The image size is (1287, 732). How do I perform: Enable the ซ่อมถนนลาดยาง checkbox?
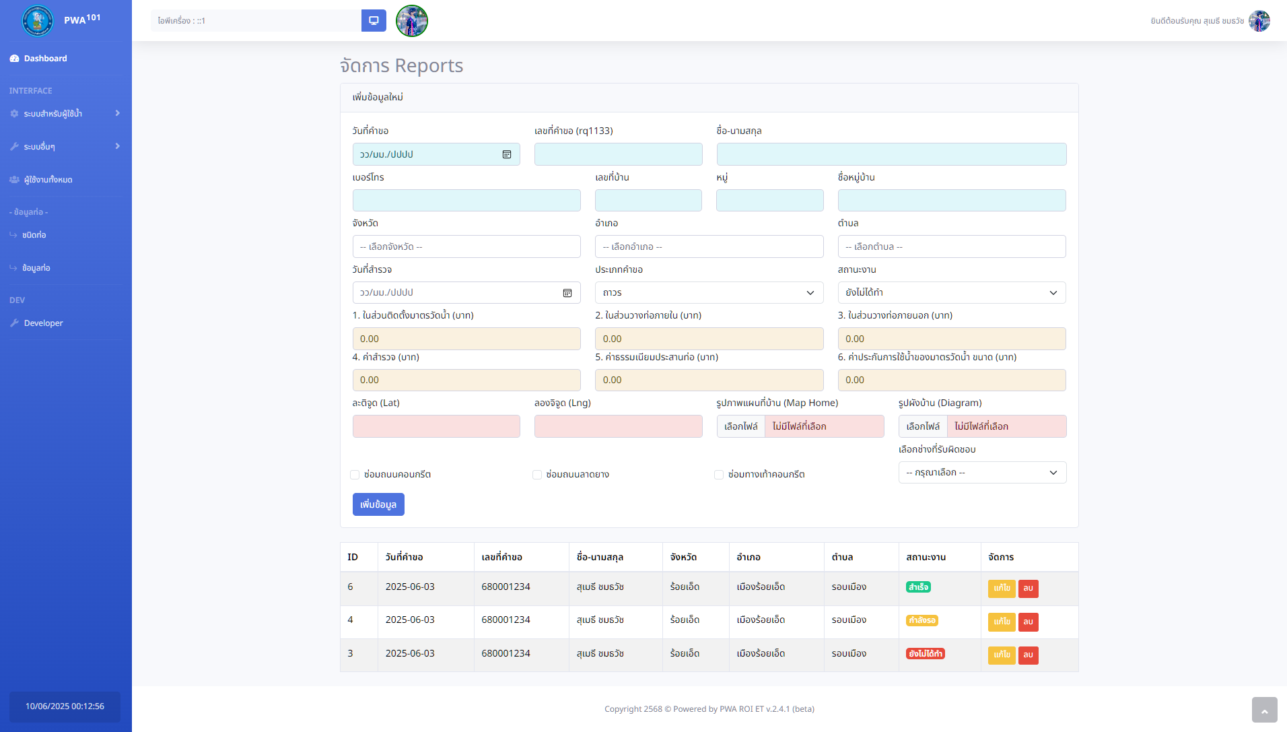(537, 475)
